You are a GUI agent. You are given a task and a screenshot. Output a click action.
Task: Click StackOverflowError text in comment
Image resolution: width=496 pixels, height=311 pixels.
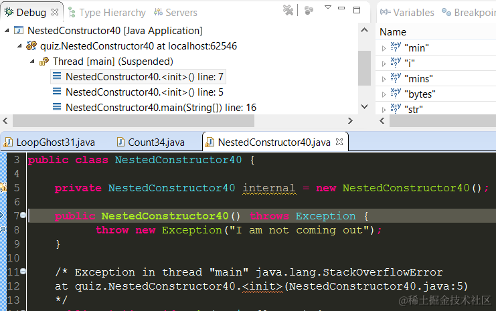(x=382, y=272)
